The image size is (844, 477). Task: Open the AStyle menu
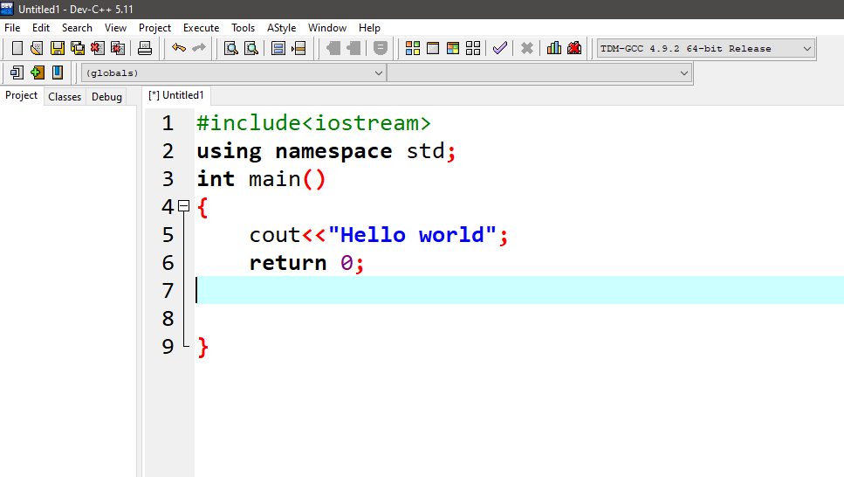point(282,28)
